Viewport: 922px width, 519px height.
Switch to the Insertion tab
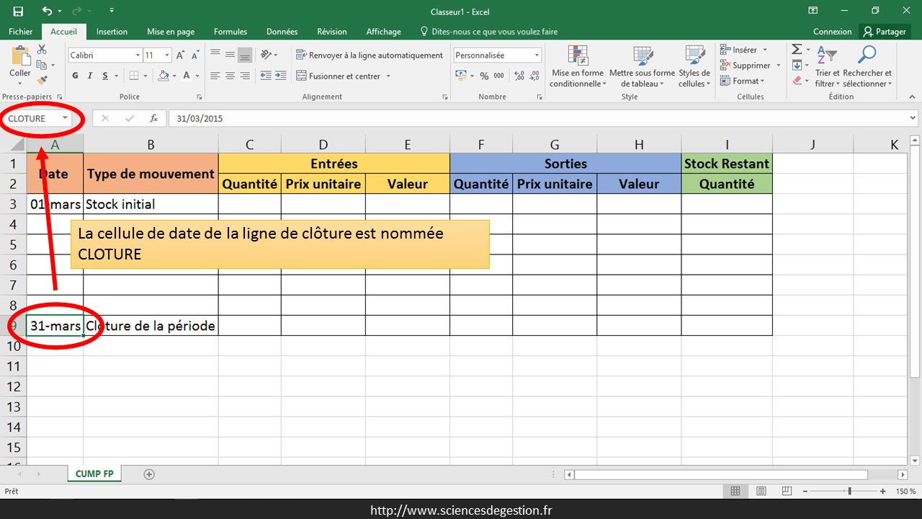[112, 32]
